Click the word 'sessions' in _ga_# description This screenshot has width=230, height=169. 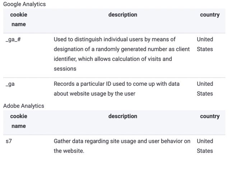[x=65, y=69]
